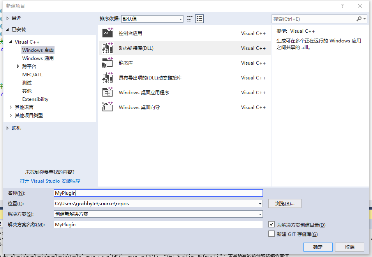This screenshot has height=257, width=372.
Task: Click the 取消 button
Action: tap(349, 247)
